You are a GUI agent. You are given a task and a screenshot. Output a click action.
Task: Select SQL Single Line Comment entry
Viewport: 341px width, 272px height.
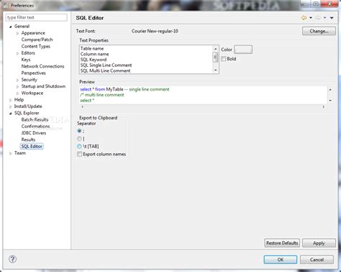106,65
